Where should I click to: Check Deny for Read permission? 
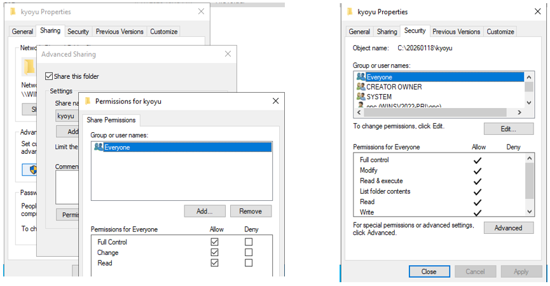click(249, 262)
